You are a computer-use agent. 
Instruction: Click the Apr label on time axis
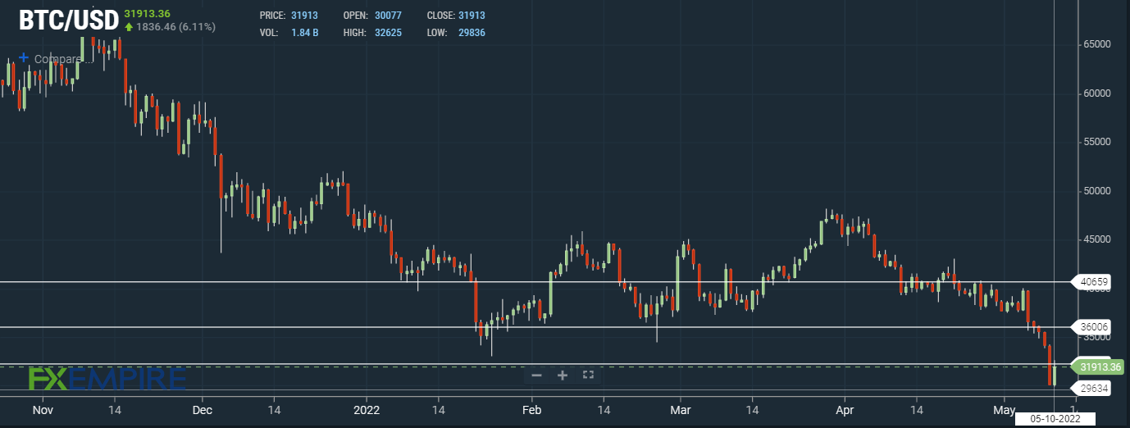pos(845,408)
